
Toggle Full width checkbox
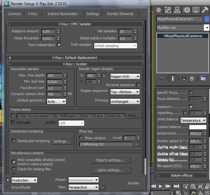click(13, 122)
